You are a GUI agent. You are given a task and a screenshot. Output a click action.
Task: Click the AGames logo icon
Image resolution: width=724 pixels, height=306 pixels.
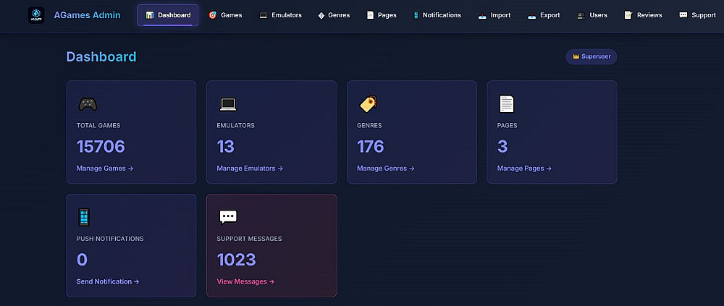click(x=36, y=15)
